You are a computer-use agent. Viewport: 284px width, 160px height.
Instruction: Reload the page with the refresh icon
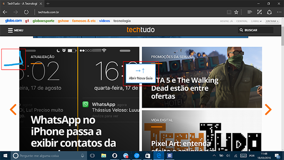pyautogui.click(x=26, y=12)
